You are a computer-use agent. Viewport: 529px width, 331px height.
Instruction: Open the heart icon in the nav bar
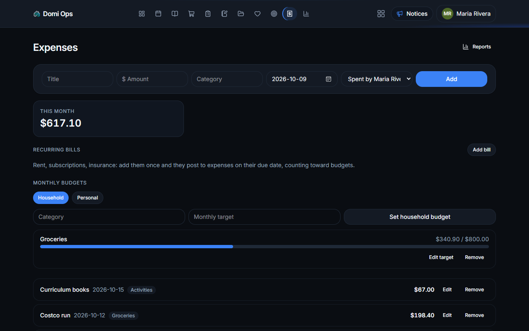point(257,14)
